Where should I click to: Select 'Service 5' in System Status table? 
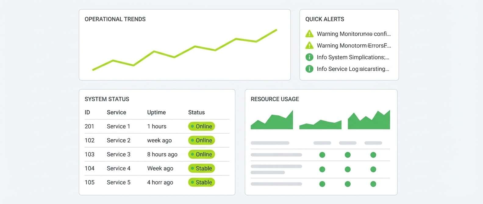(x=118, y=182)
